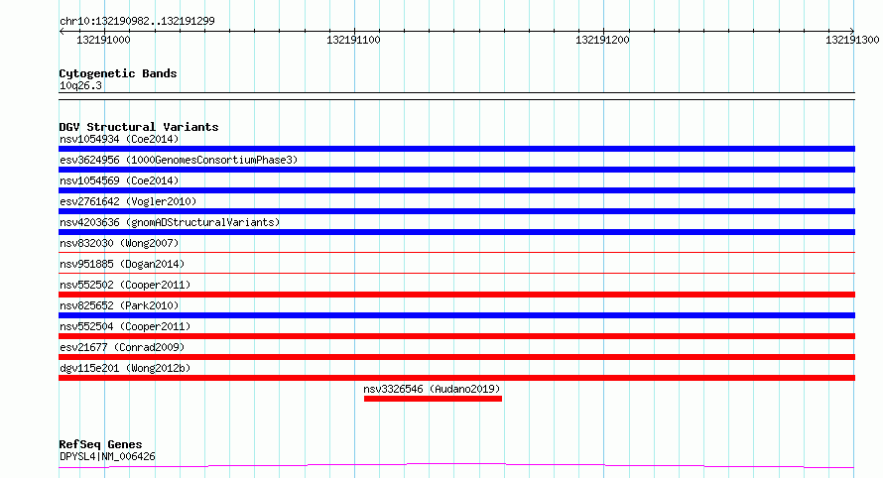Screen dimensions: 883x478
Task: Click the thin red line under nsv832030
Action: 456,252
